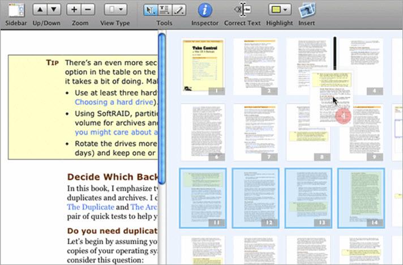The image size is (403, 265).
Task: Click the Insert toolbar button
Action: click(306, 10)
